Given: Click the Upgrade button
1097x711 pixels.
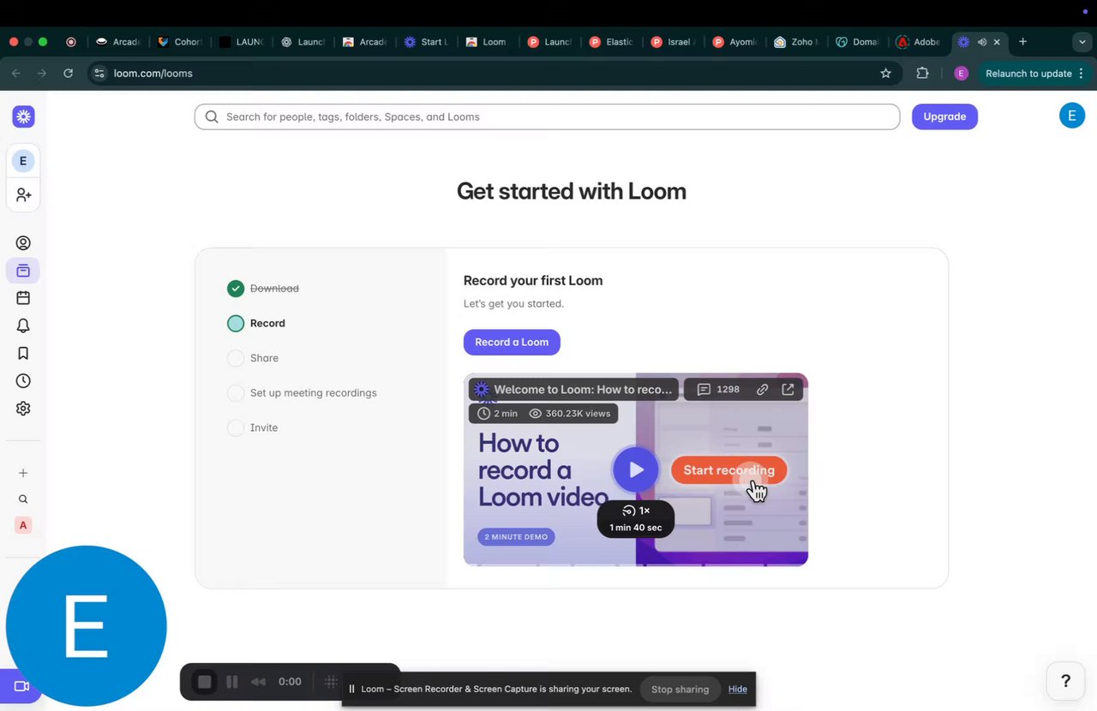Looking at the screenshot, I should pos(944,117).
